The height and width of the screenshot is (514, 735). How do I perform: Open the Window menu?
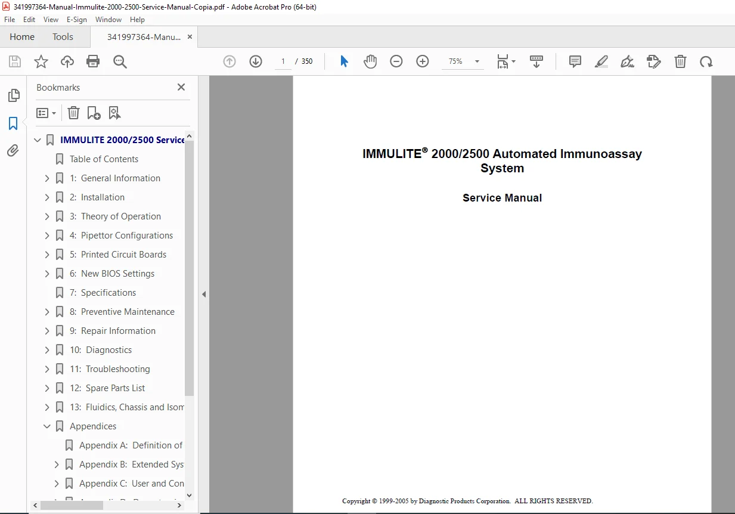pos(108,20)
